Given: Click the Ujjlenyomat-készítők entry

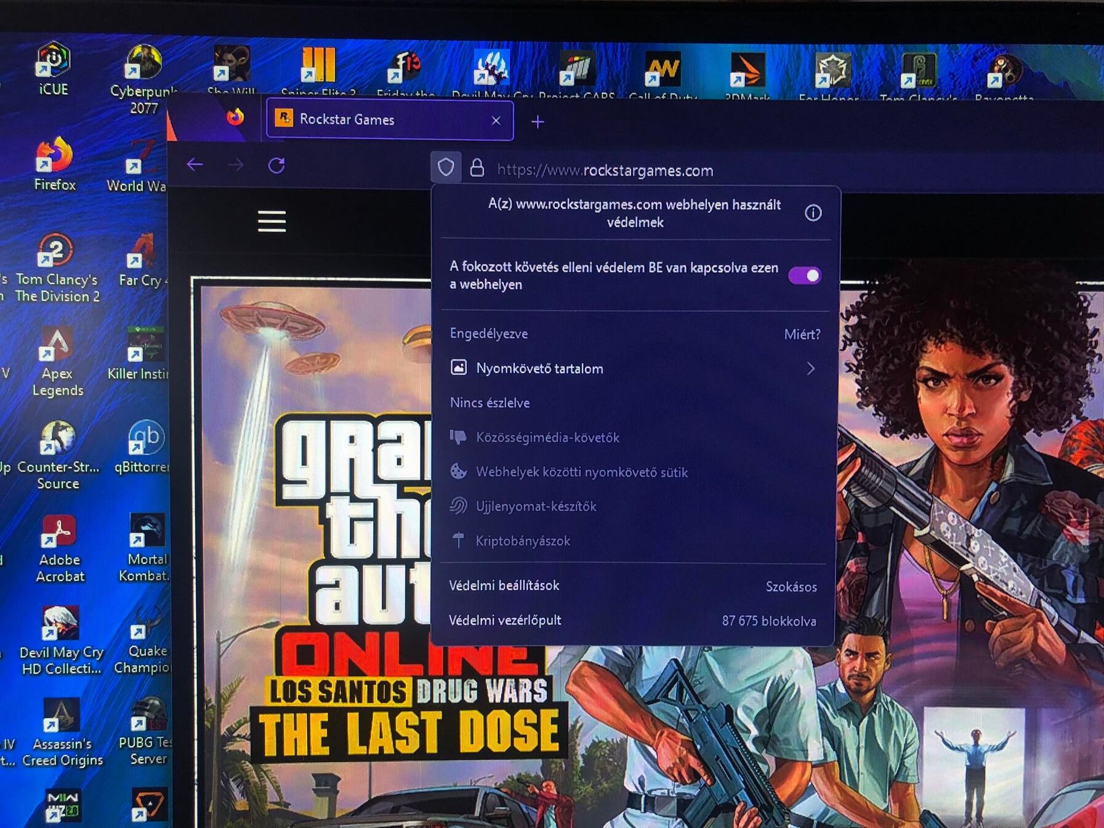Looking at the screenshot, I should pyautogui.click(x=523, y=506).
